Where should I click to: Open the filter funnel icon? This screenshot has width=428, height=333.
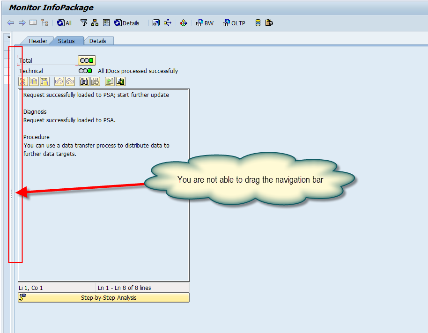pyautogui.click(x=84, y=22)
